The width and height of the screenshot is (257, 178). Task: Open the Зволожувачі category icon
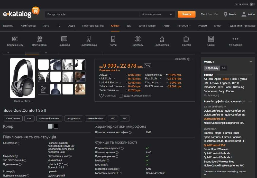tap(162, 39)
